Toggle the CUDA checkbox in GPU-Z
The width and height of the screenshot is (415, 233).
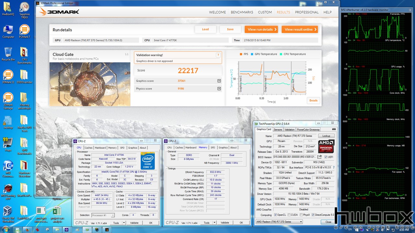[290, 215]
